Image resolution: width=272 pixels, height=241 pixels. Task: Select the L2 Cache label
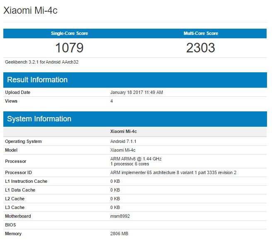point(15,199)
